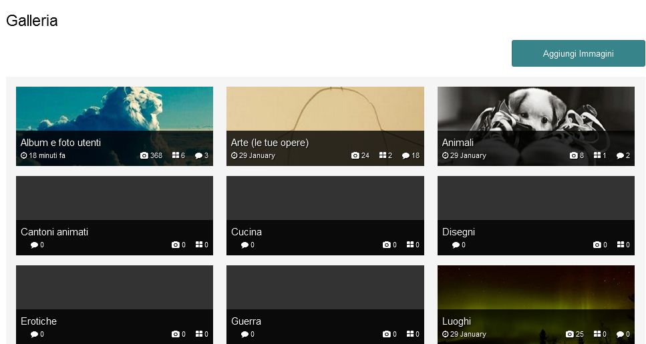This screenshot has height=344, width=646.
Task: Open the Arte (le tue opere) category
Action: click(270, 143)
